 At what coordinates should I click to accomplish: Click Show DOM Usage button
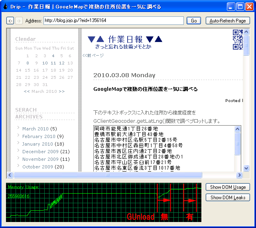click(228, 187)
